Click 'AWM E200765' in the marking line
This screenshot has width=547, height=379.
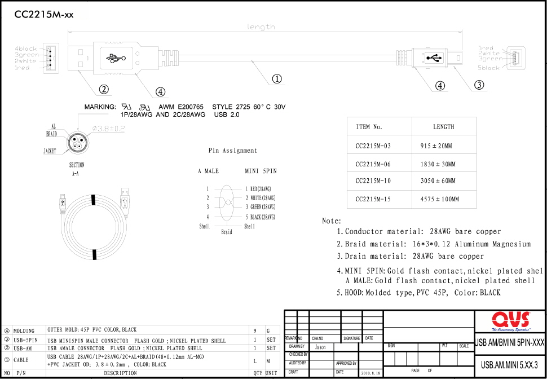point(180,107)
